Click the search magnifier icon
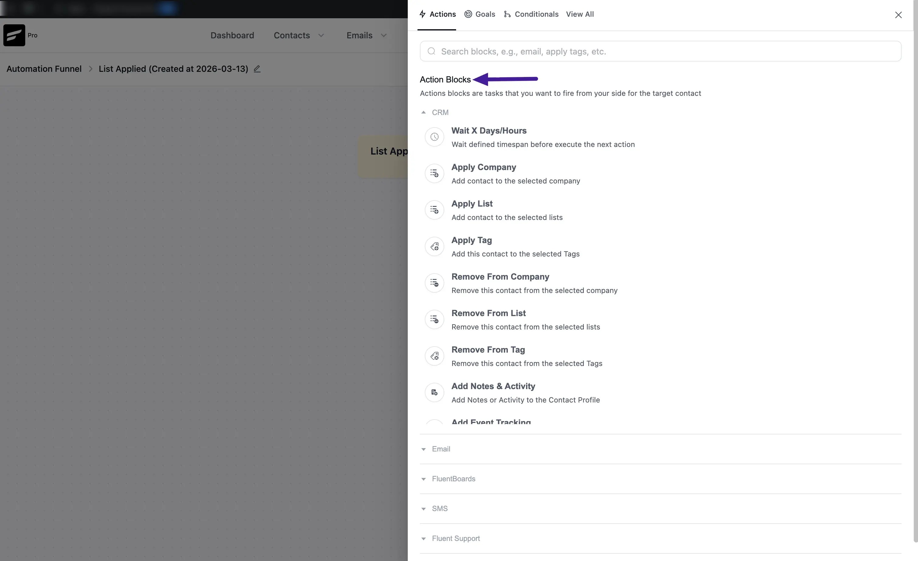 (431, 51)
